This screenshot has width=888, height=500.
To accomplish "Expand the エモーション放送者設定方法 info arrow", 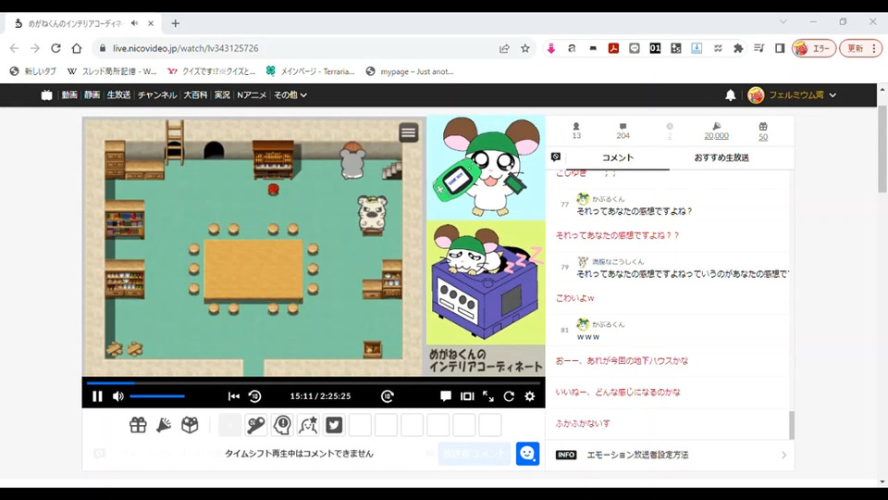I will (x=783, y=456).
